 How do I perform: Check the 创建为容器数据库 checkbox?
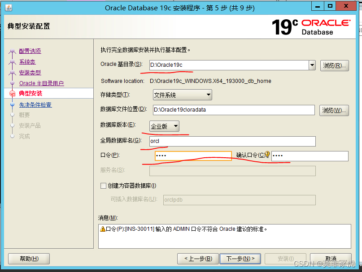tap(103, 186)
